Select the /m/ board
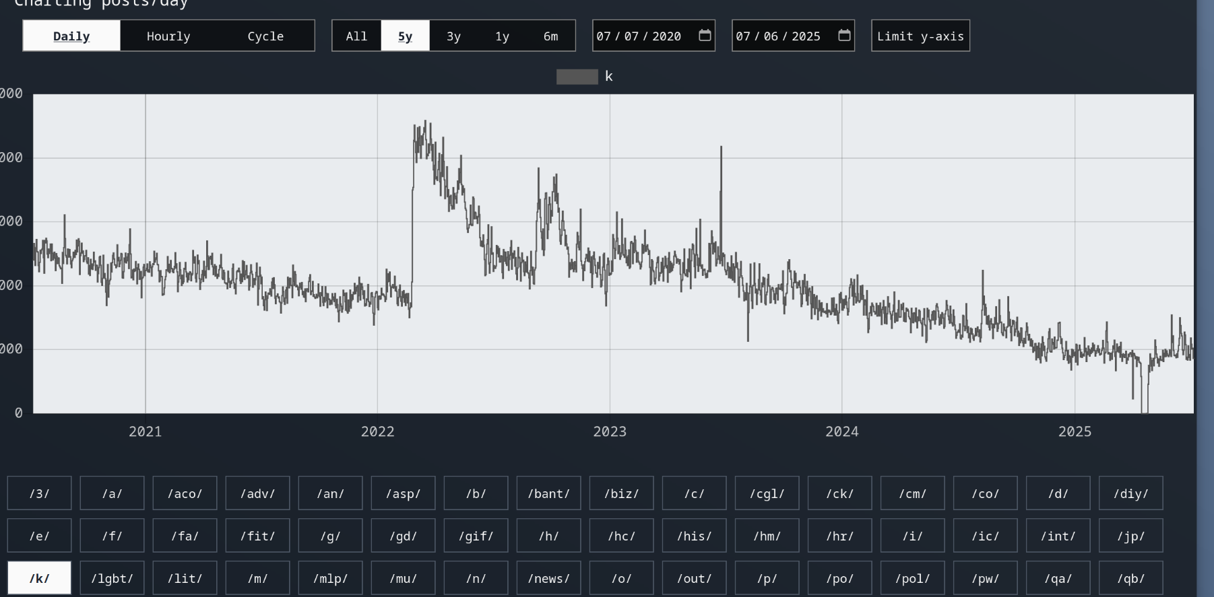Screen dimensions: 1214x597 click(257, 578)
